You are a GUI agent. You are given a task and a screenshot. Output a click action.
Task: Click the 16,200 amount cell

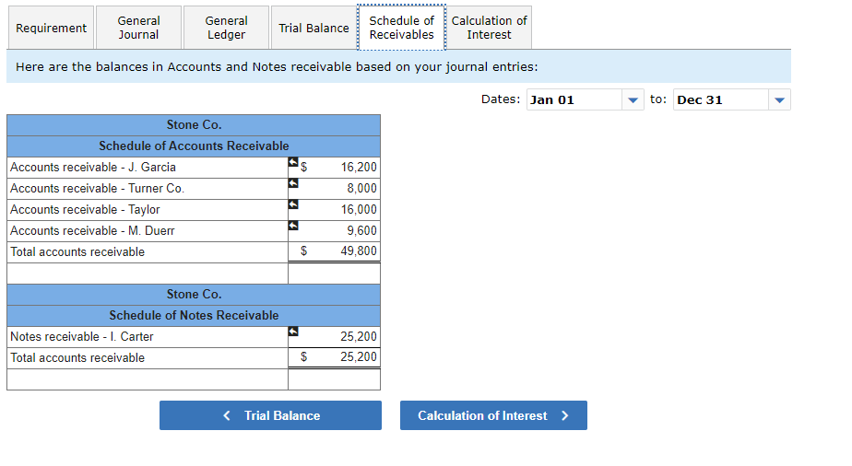point(334,167)
